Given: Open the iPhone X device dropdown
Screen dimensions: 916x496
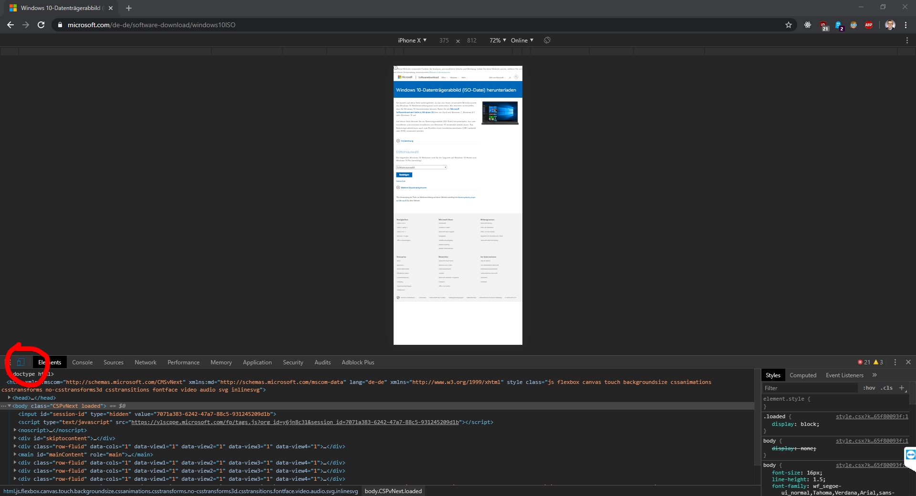Looking at the screenshot, I should pos(412,41).
